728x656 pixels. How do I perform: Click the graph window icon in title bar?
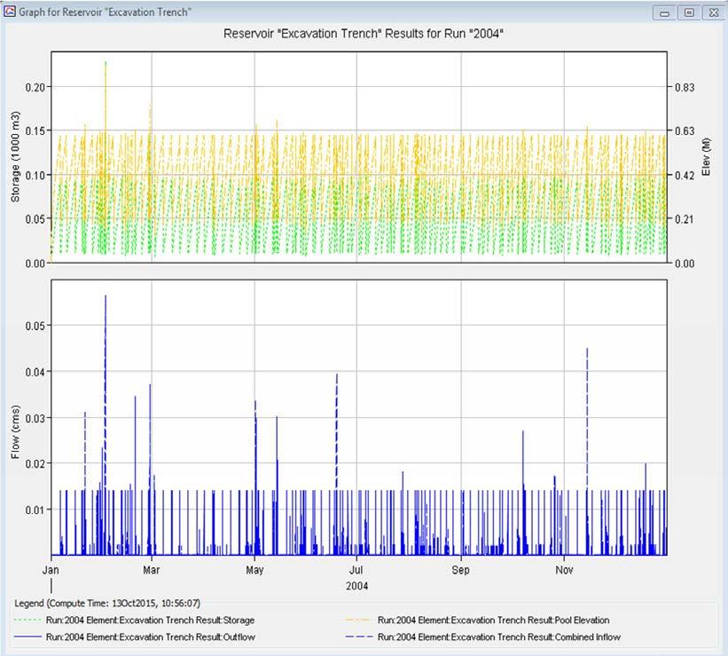10,12
